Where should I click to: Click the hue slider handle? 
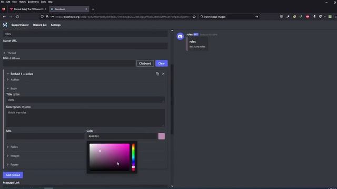tap(133, 167)
